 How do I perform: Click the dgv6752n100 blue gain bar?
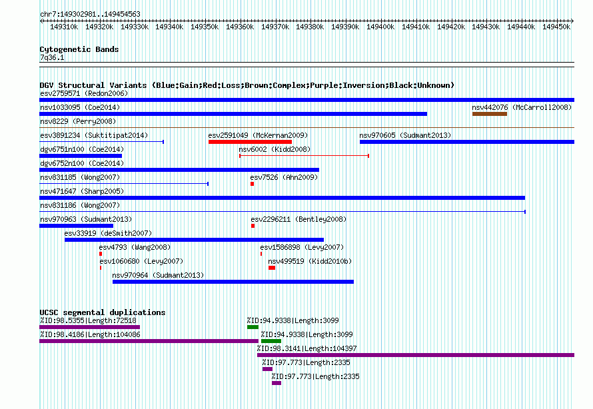coord(179,170)
